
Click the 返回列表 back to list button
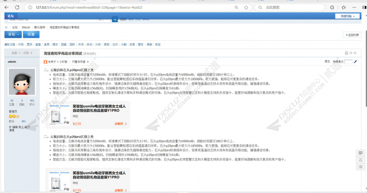[352, 35]
